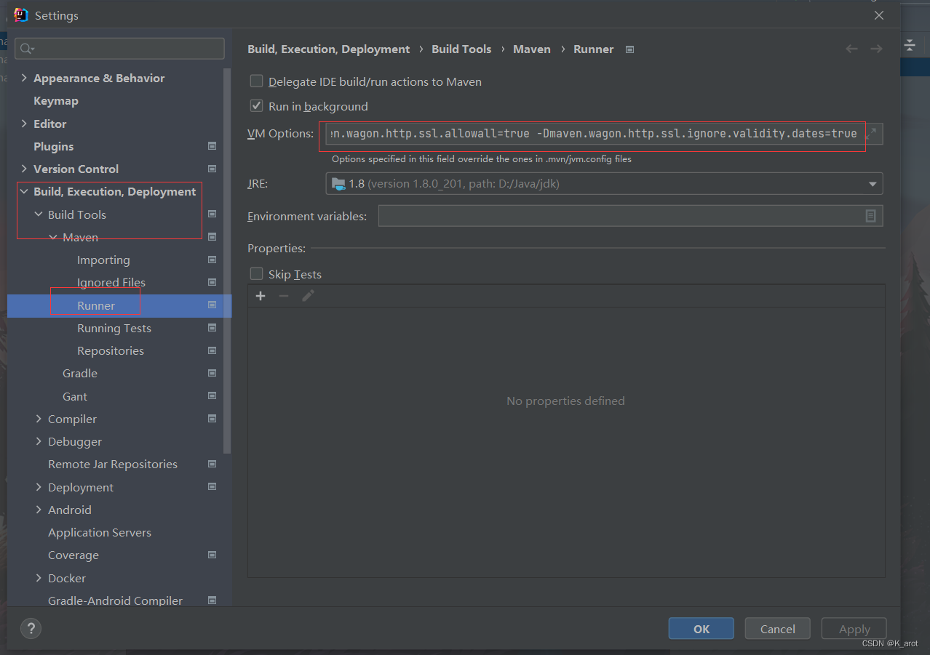The width and height of the screenshot is (930, 655).
Task: Open Gant settings page
Action: coord(75,396)
